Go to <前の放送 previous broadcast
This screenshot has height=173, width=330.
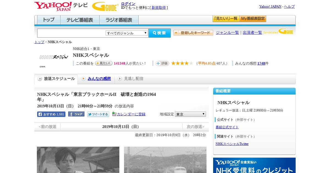pyautogui.click(x=47, y=127)
